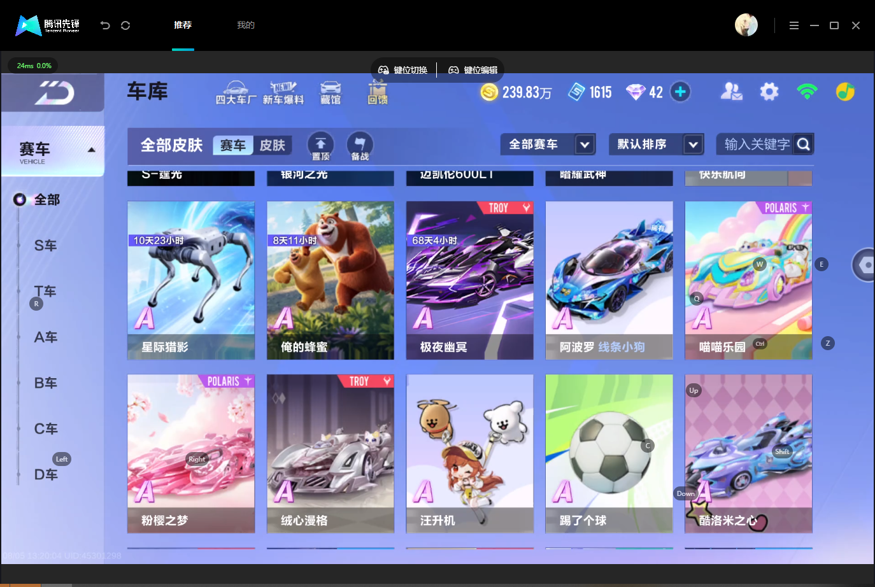Select B车 category
The image size is (875, 587).
point(46,383)
